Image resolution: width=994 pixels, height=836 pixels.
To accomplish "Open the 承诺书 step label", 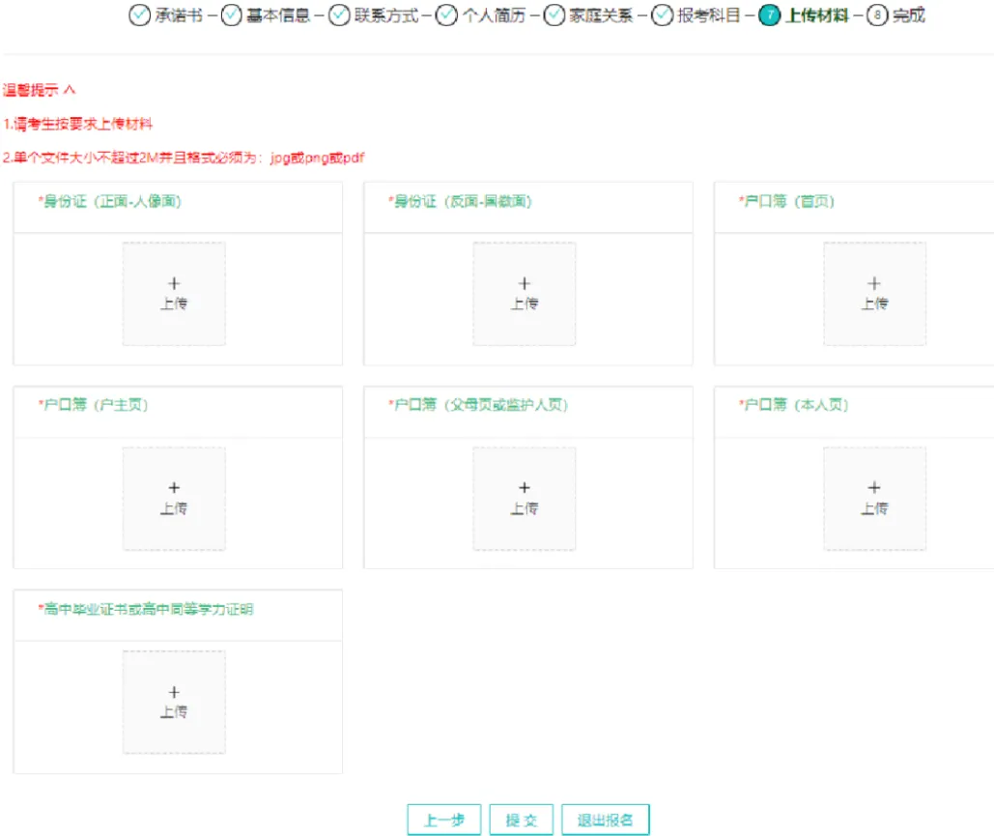I will 179,15.
